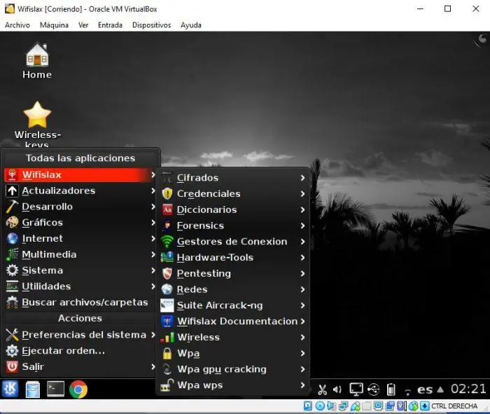Click the 'es' keyboard layout indicator
Viewport: 490px width, 414px height.
click(x=425, y=390)
